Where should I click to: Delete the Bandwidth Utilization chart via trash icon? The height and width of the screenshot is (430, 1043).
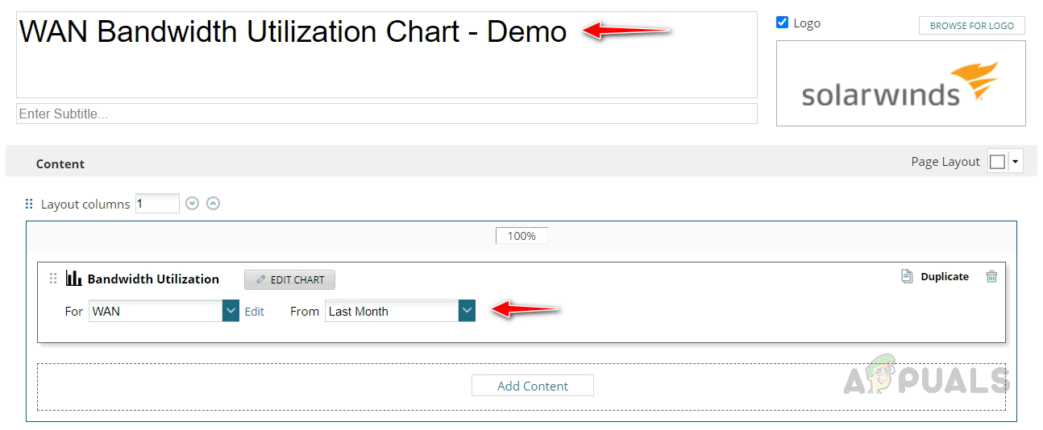[x=991, y=276]
